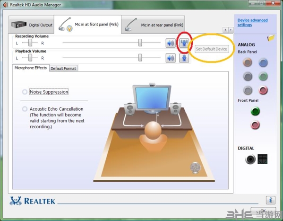
Task: Open Microphone Boost button in Recording Volume row
Action: click(x=184, y=43)
